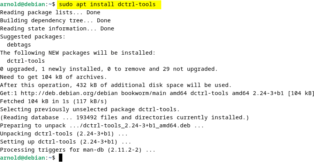
Task: Click 'Selecting previously unselected package' line
Action: click(x=90, y=109)
